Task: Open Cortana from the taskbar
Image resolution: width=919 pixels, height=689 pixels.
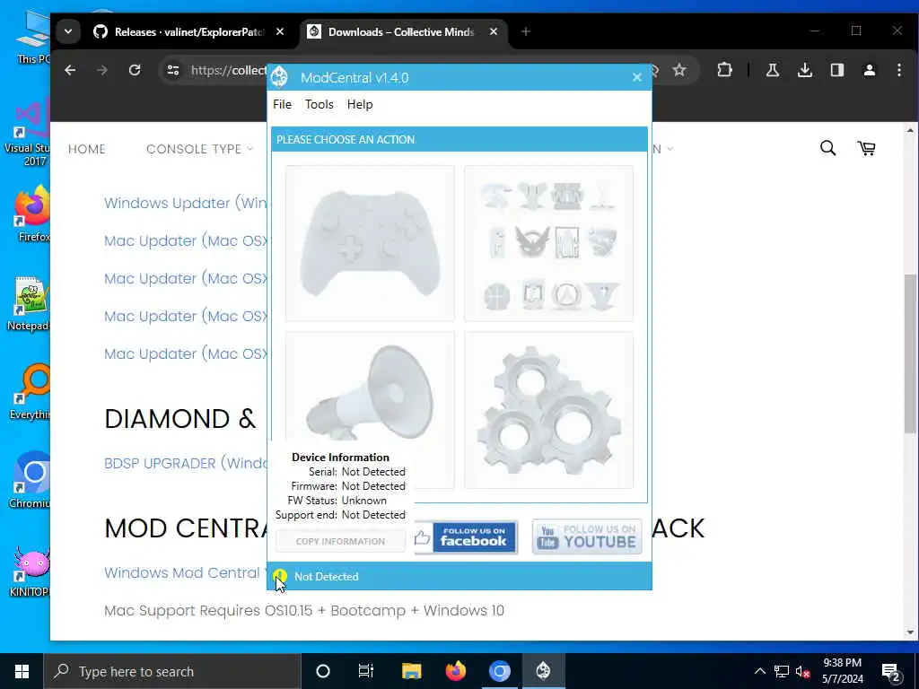Action: pos(323,671)
